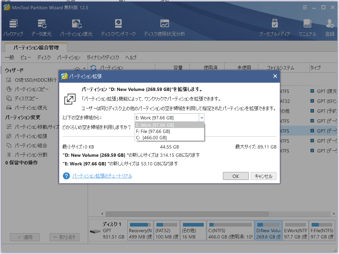
Task: Open the パーティション拡張のチュートリアル link
Action: click(x=102, y=176)
